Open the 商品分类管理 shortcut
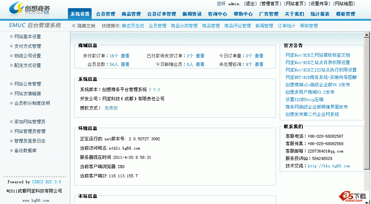Image resolution: width=371 pixels, height=204 pixels. (184, 26)
